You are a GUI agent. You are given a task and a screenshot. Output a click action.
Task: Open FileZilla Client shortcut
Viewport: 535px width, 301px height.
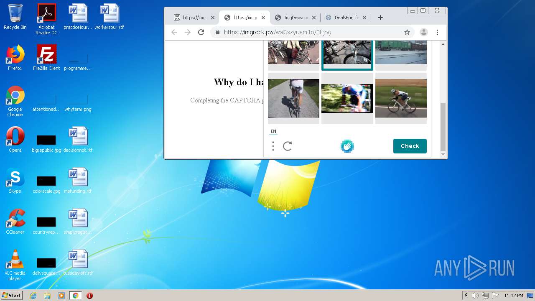pyautogui.click(x=46, y=58)
